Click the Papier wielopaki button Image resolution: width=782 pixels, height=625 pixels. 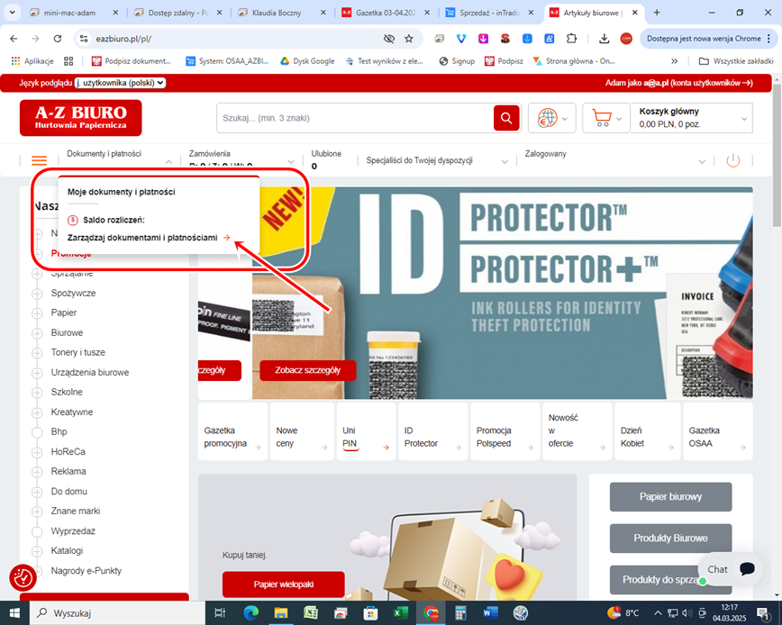pyautogui.click(x=283, y=584)
